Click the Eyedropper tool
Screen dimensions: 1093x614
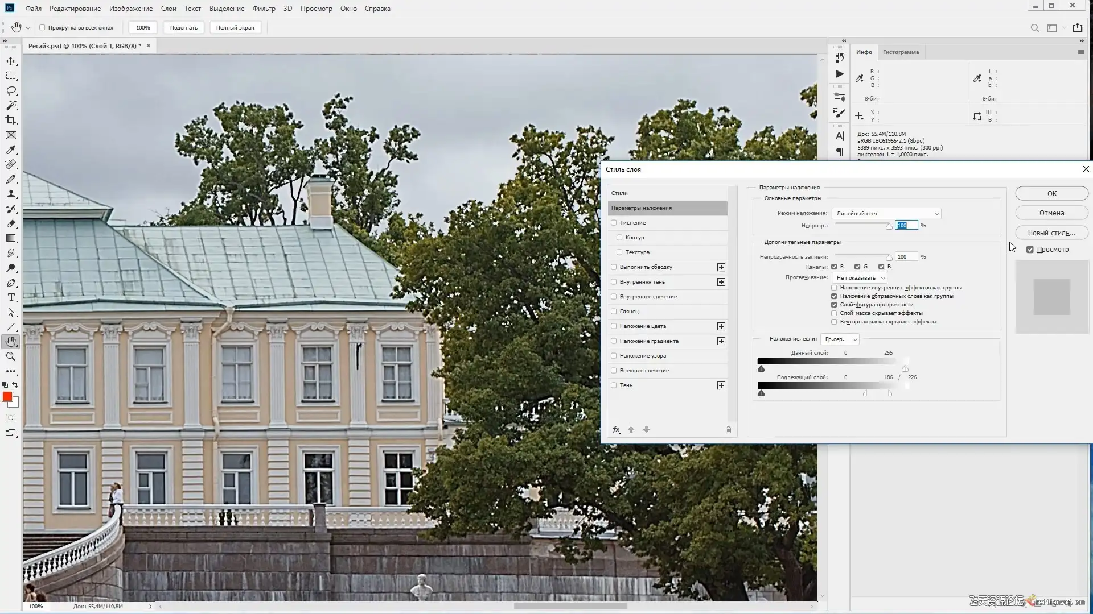(x=11, y=150)
